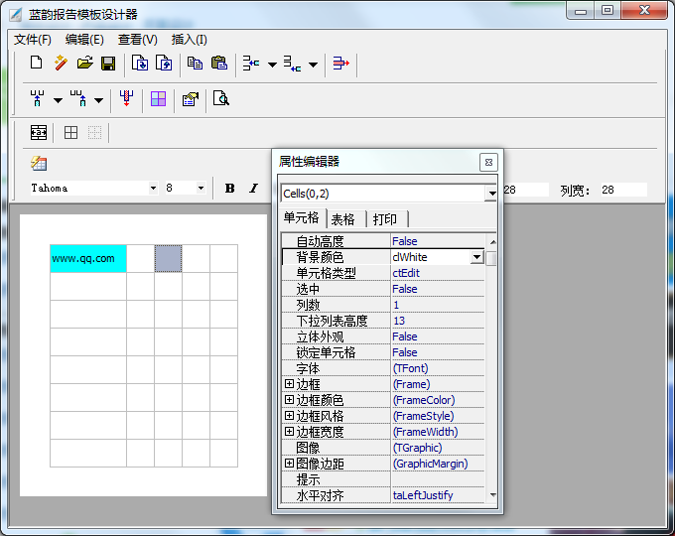Click the Merge cells grid icon

pyautogui.click(x=158, y=99)
